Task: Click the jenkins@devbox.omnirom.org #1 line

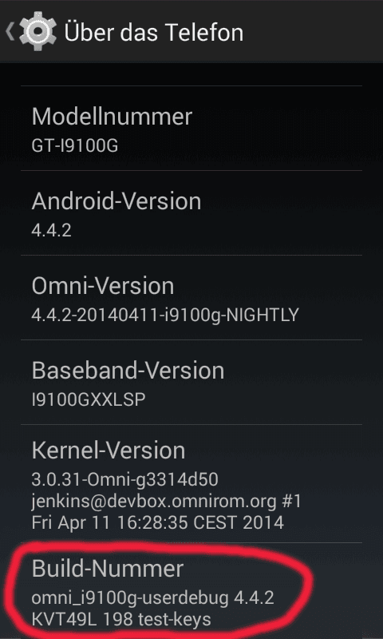Action: tap(167, 502)
